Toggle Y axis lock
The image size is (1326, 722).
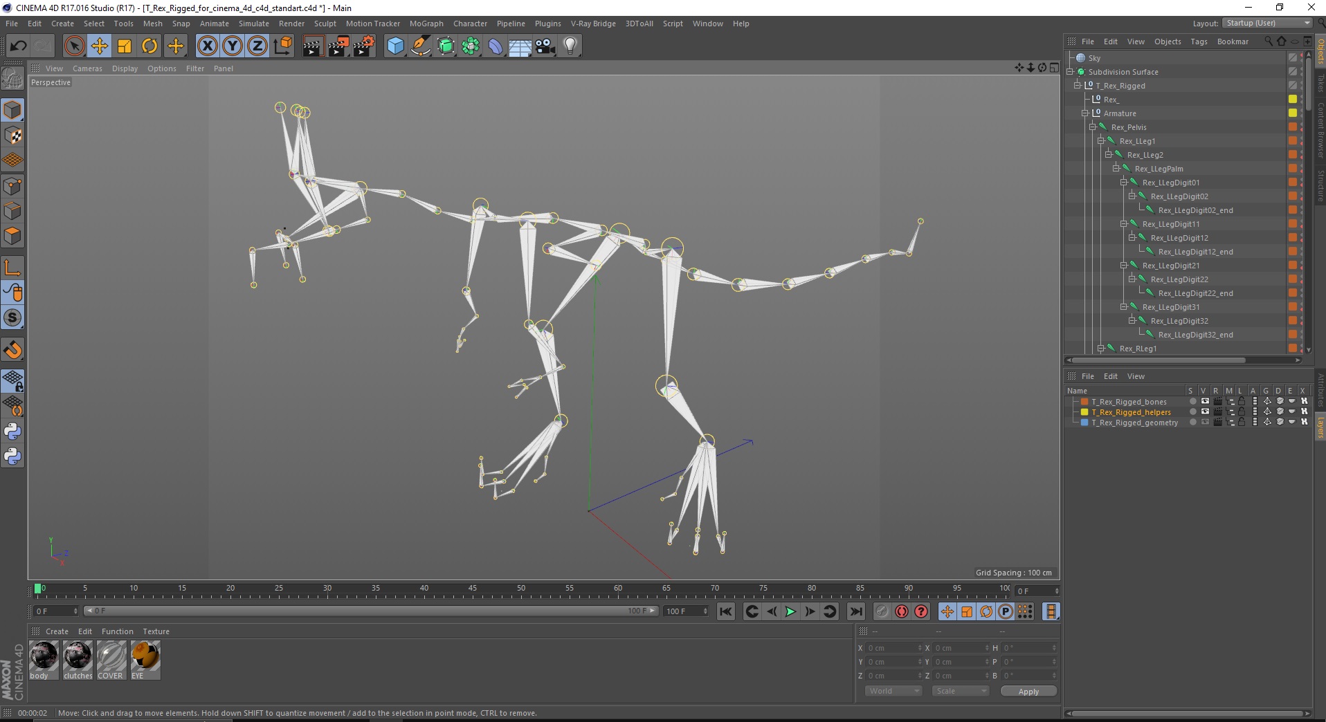coord(232,46)
